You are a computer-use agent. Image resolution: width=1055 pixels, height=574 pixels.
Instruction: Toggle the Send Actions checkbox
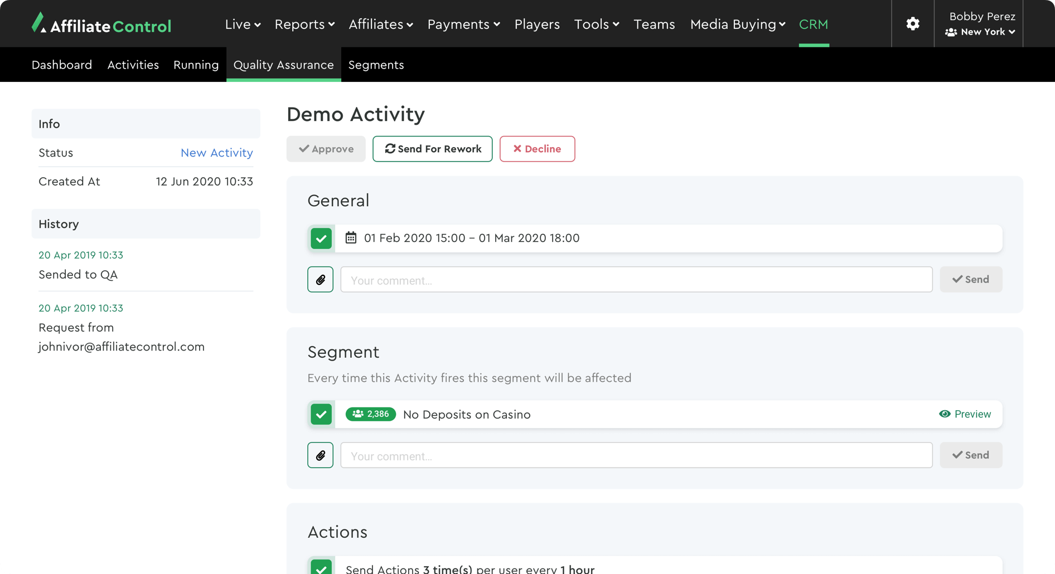[321, 567]
